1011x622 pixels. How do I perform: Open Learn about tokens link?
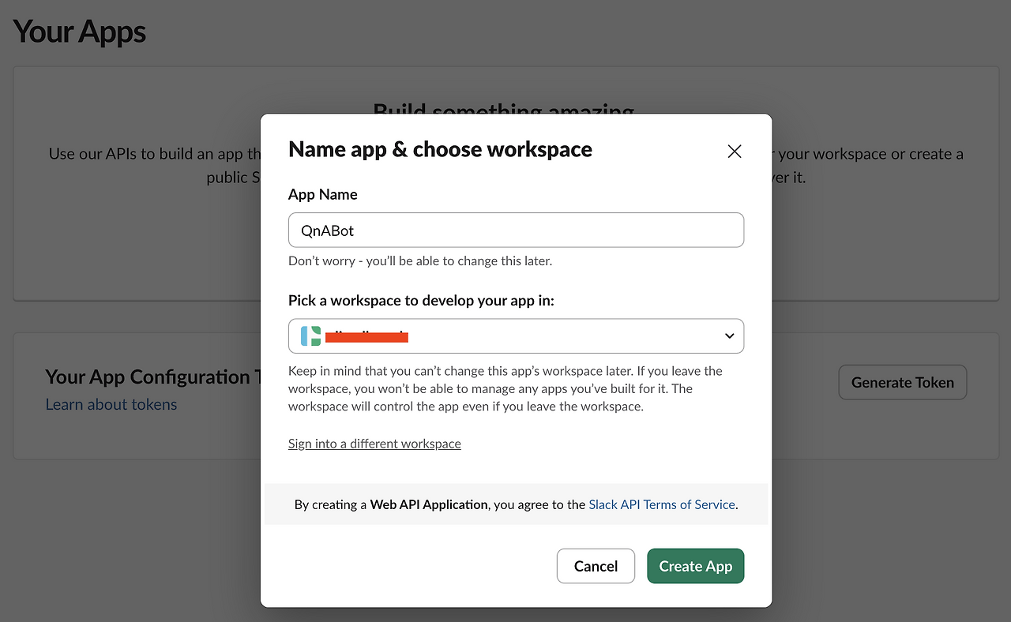point(111,404)
